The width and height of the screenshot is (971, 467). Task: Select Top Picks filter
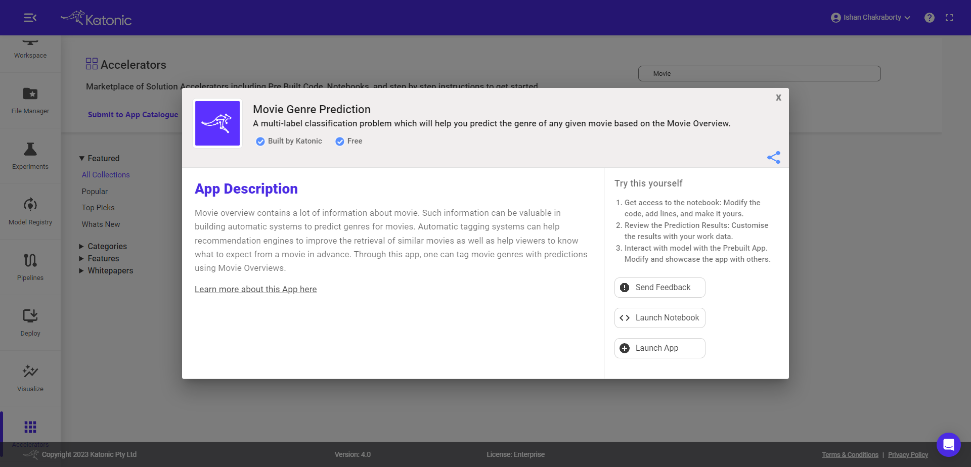pos(98,208)
